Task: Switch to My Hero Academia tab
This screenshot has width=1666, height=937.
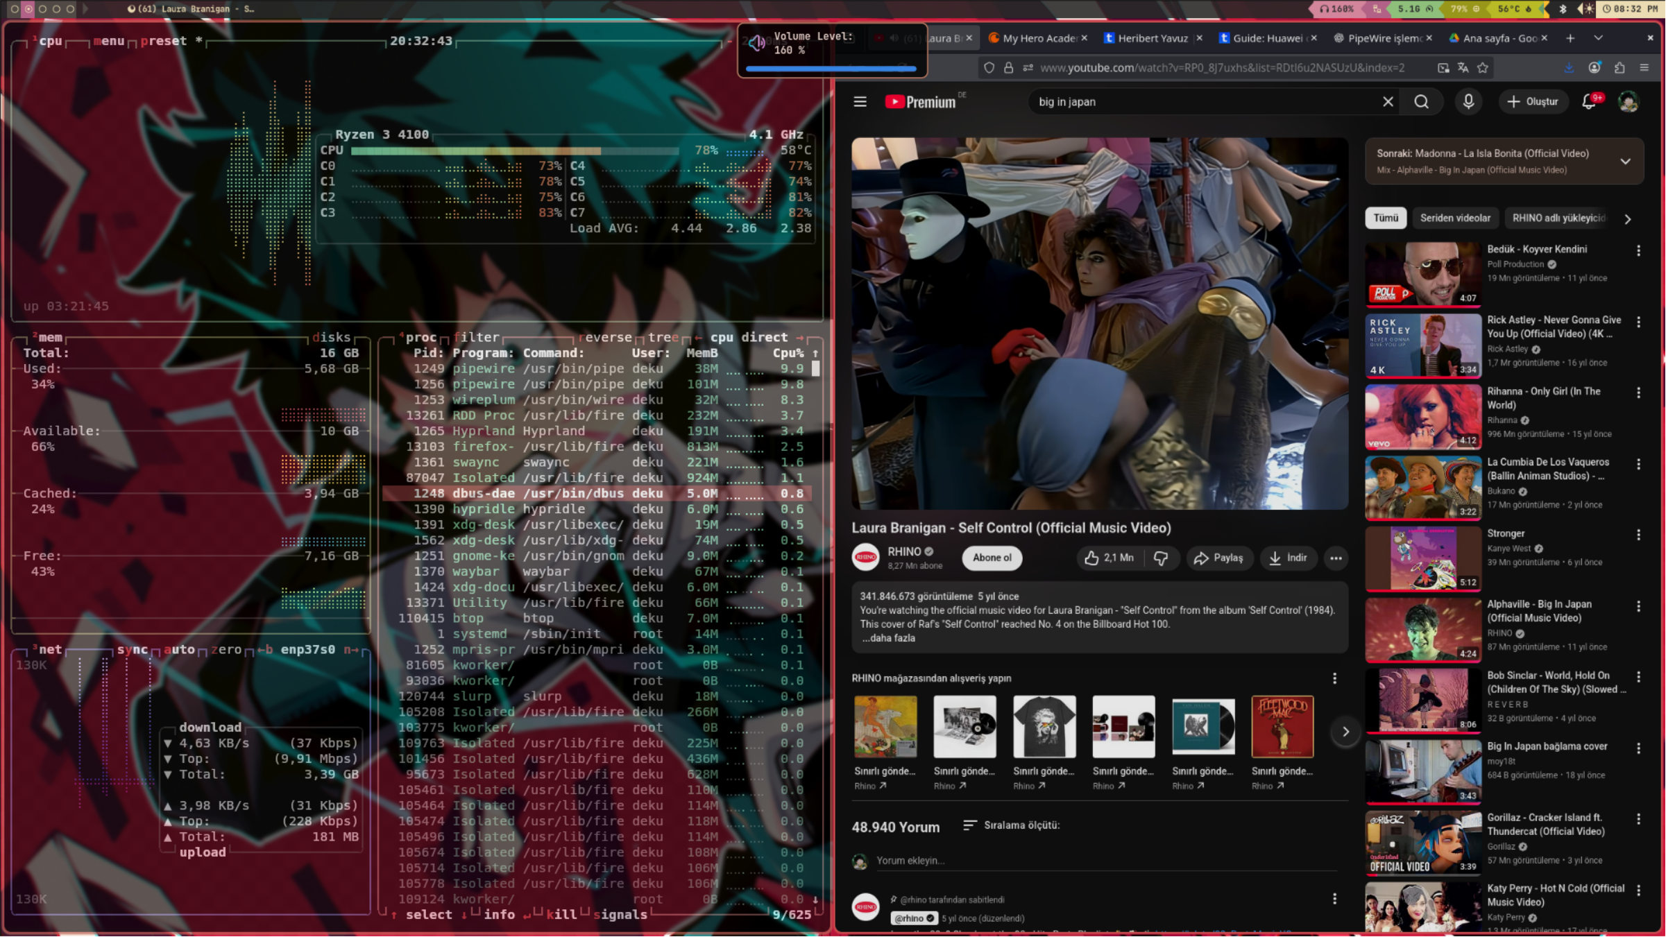Action: click(x=1038, y=38)
